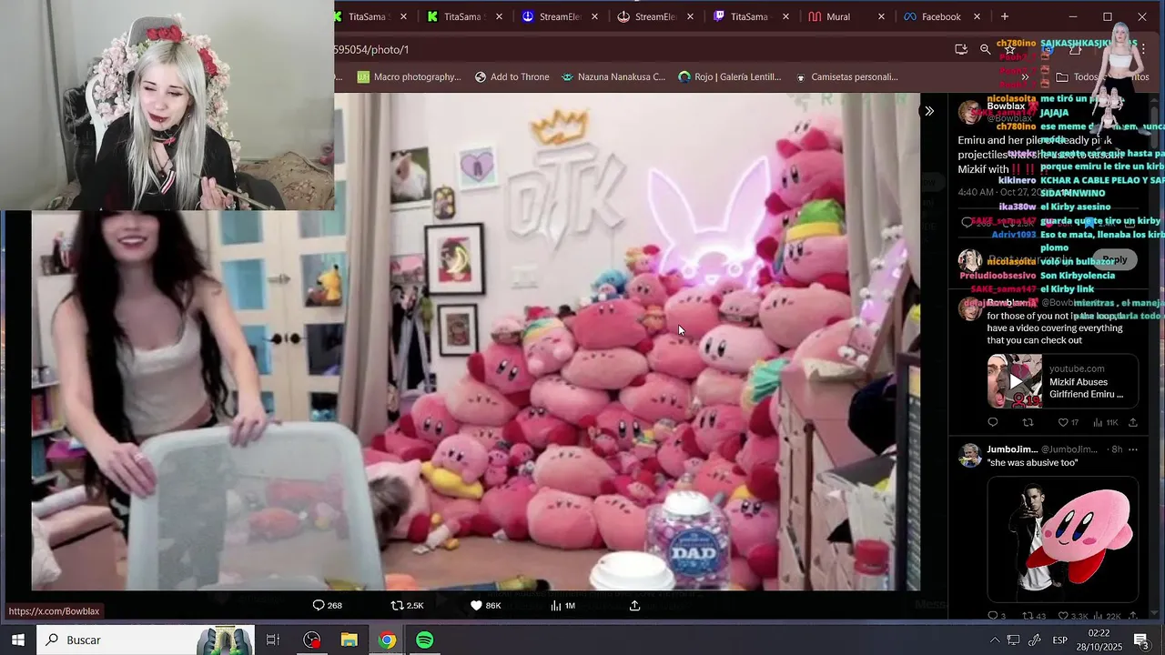The height and width of the screenshot is (655, 1165).
Task: Open the JumboJim display name link
Action: (1012, 449)
